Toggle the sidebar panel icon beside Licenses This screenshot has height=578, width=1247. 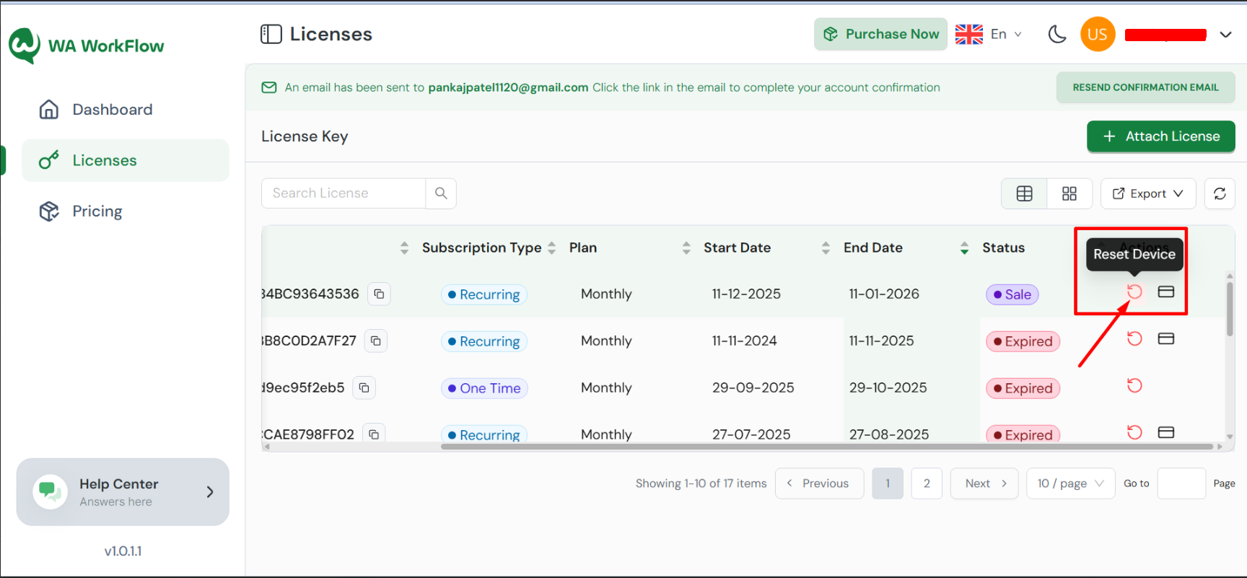pos(271,34)
